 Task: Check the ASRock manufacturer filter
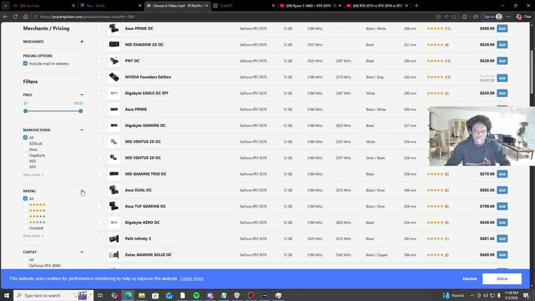coord(25,143)
